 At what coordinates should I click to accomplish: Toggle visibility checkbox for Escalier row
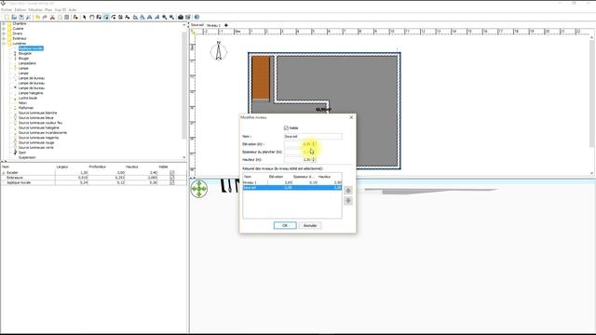[172, 173]
